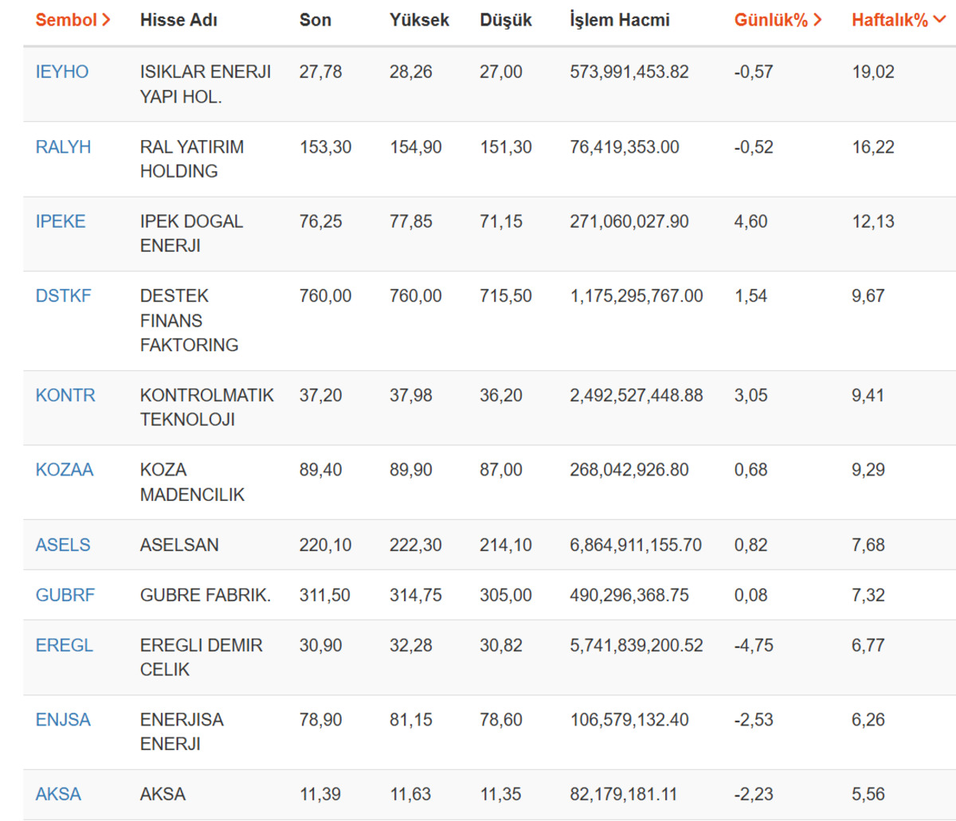
Task: View ENJSA stock details
Action: coord(63,720)
